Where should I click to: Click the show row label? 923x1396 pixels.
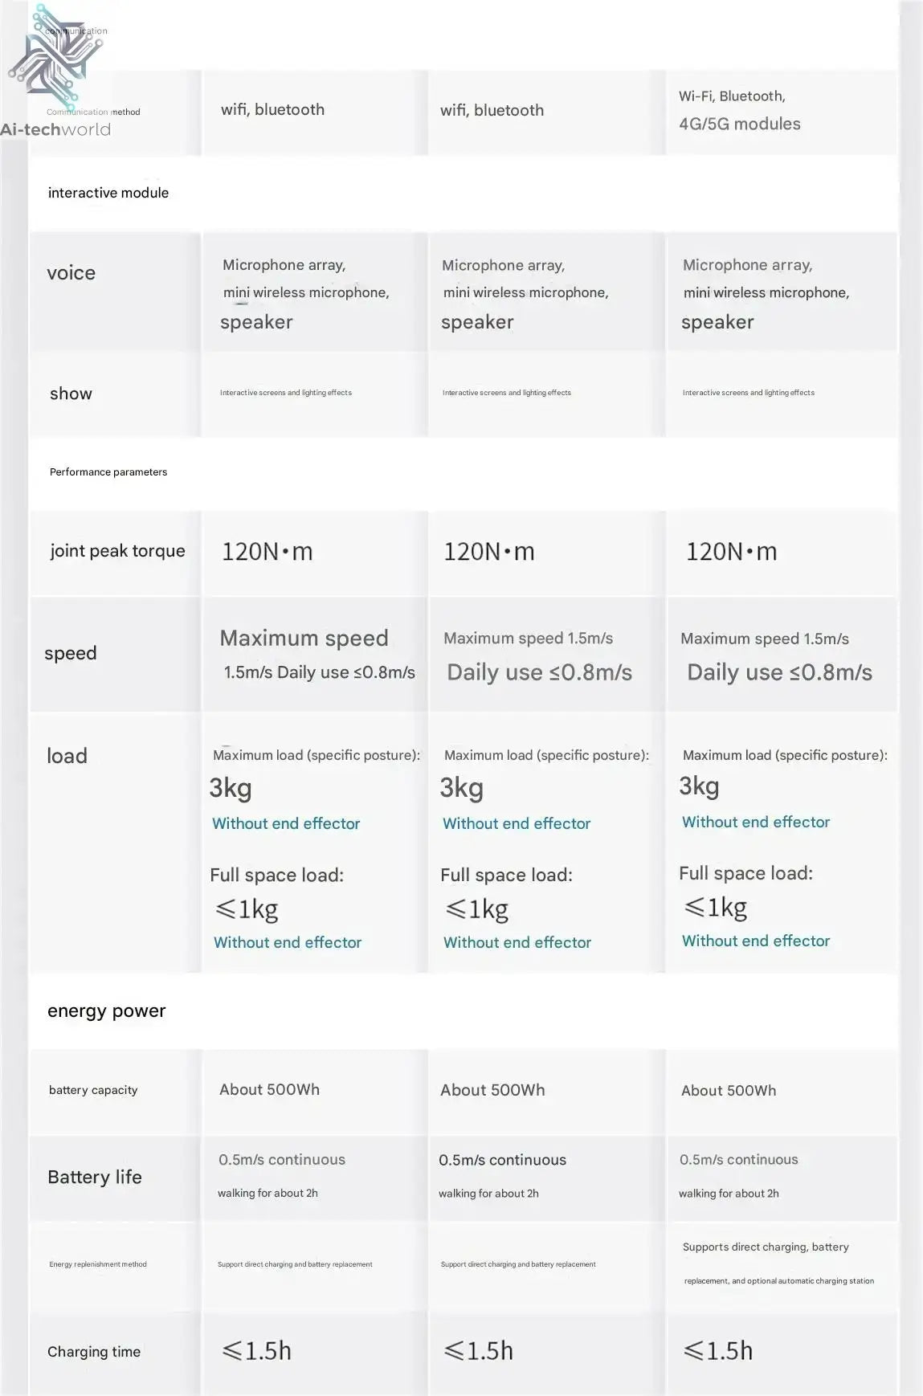click(71, 394)
